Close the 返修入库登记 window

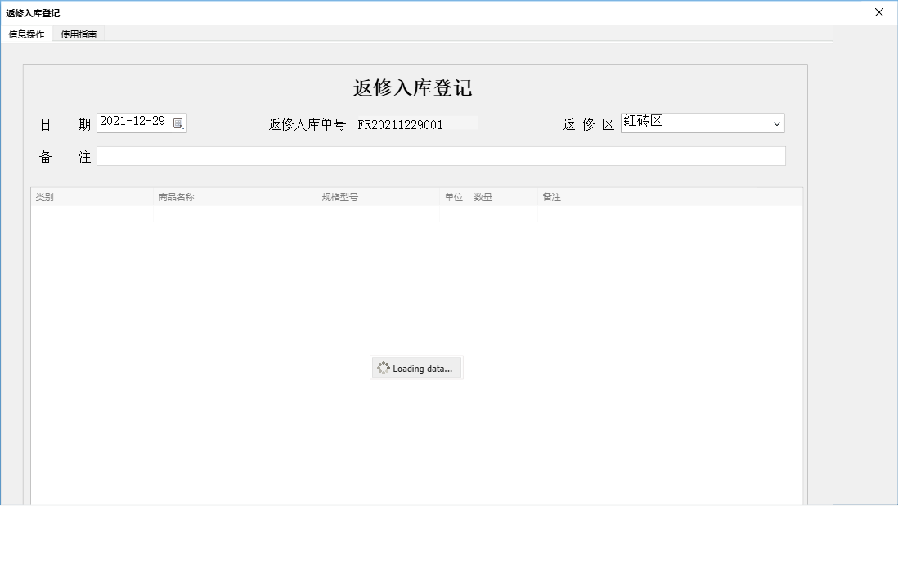click(x=879, y=12)
